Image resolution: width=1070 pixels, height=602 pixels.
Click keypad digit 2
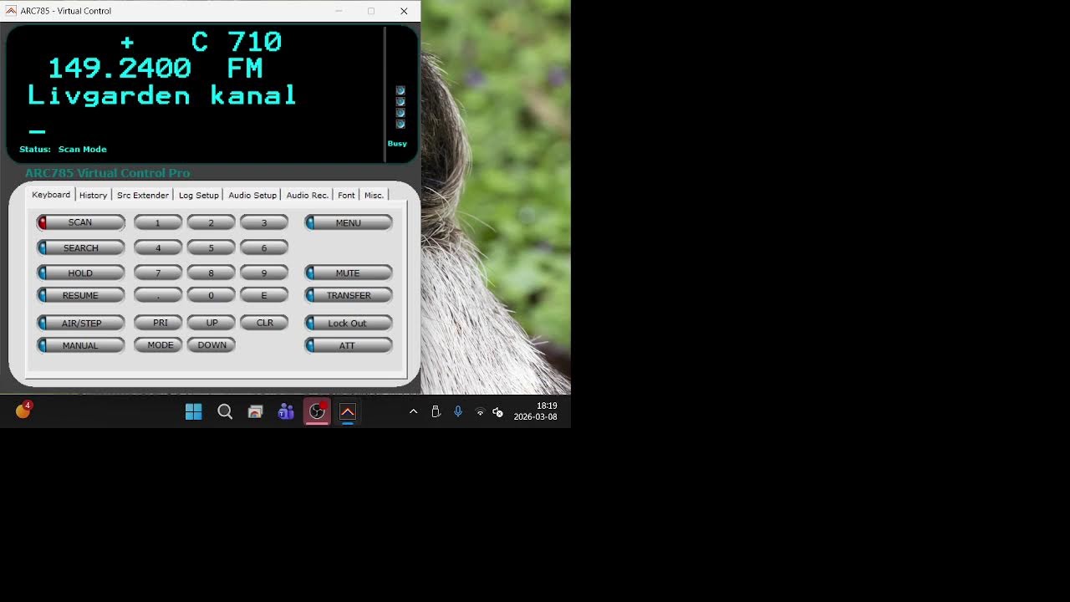[211, 222]
